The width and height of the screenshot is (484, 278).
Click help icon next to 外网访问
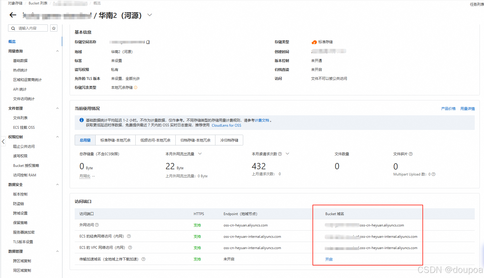point(97,225)
